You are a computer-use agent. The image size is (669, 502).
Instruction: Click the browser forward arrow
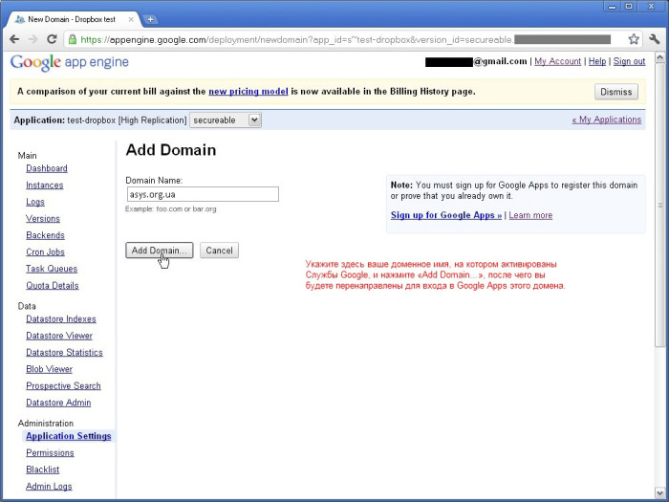32,39
